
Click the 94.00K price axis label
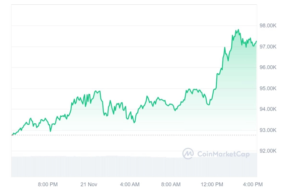(x=268, y=109)
